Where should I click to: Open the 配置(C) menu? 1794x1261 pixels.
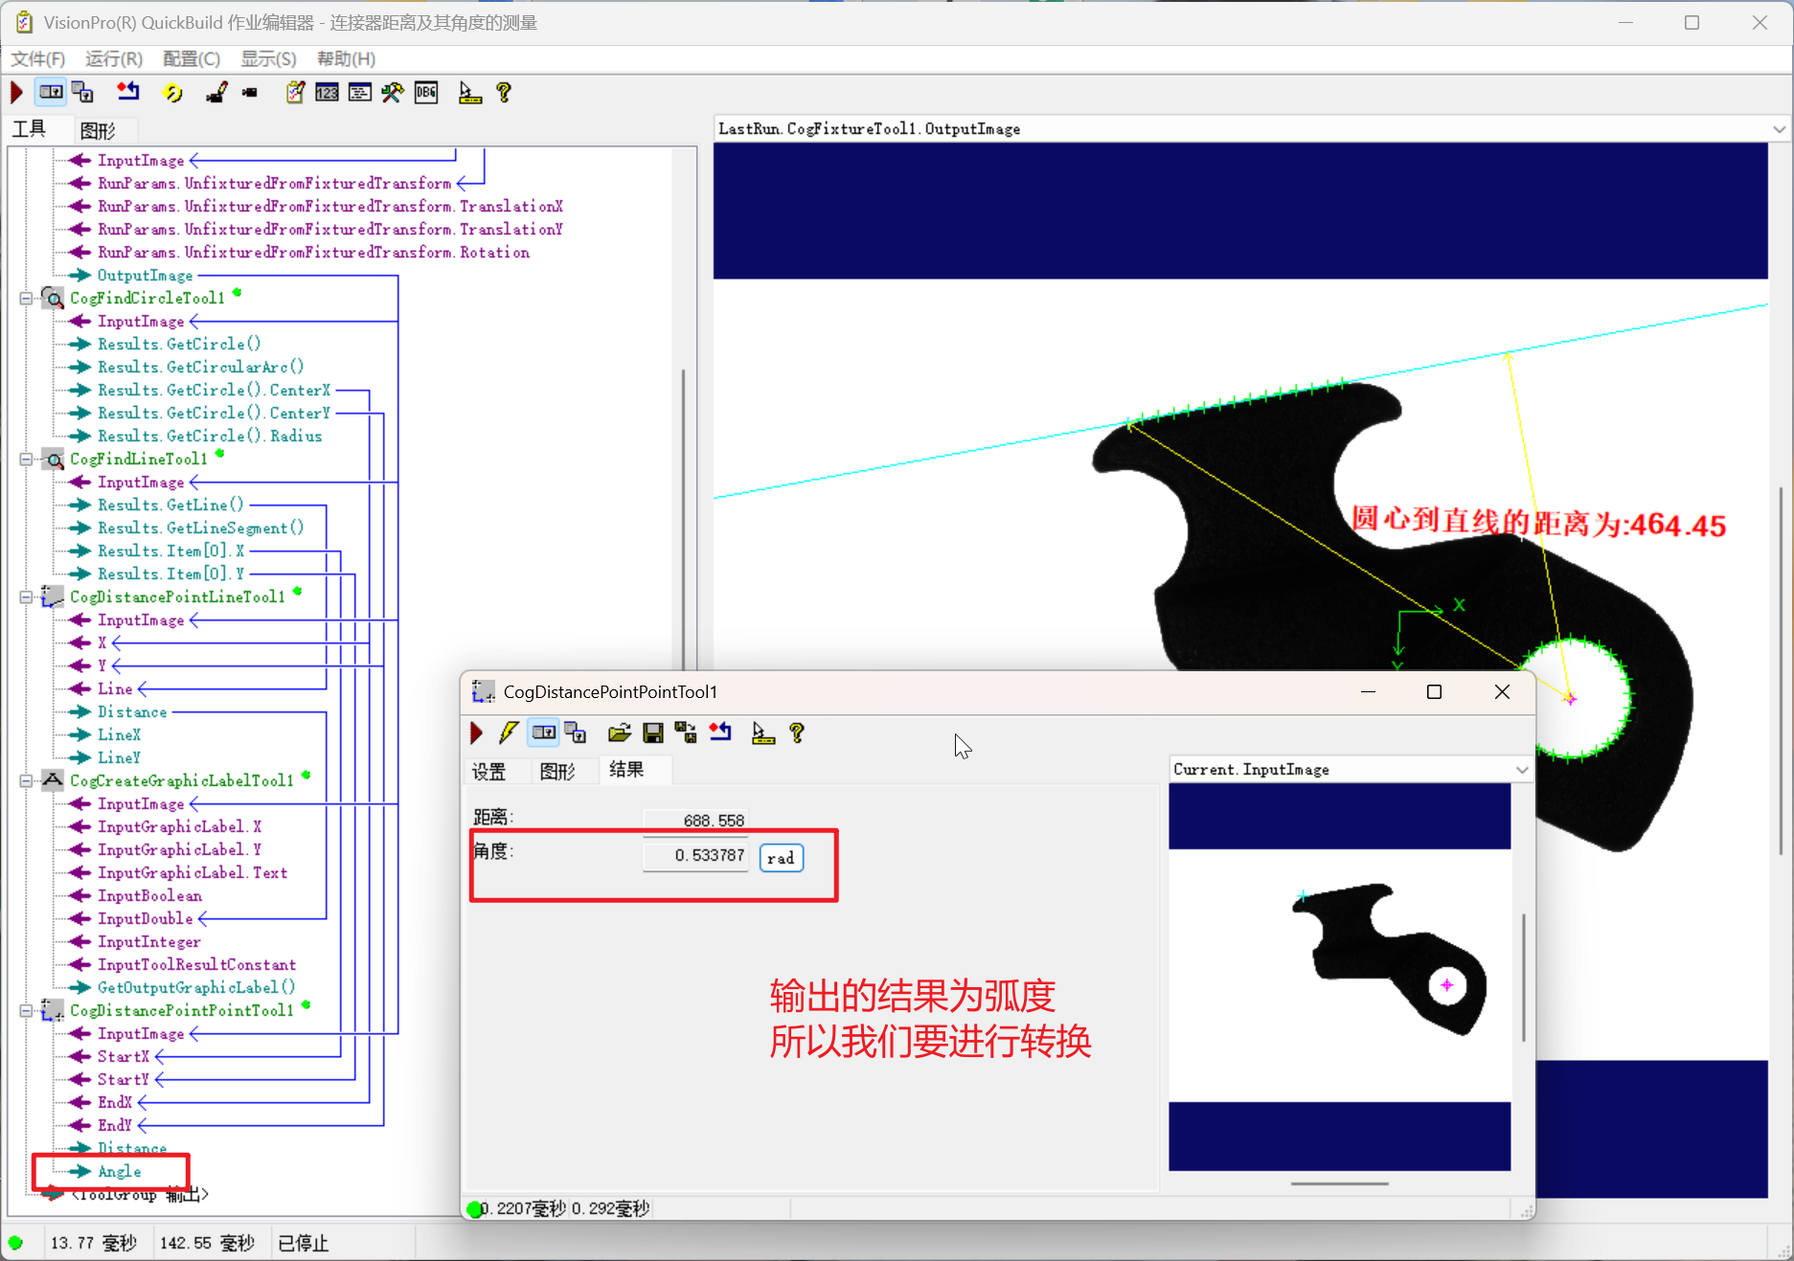click(x=192, y=59)
